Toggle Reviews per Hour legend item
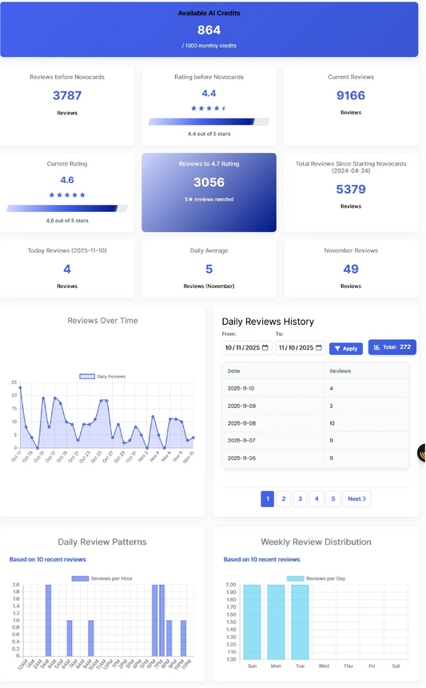 tap(102, 578)
